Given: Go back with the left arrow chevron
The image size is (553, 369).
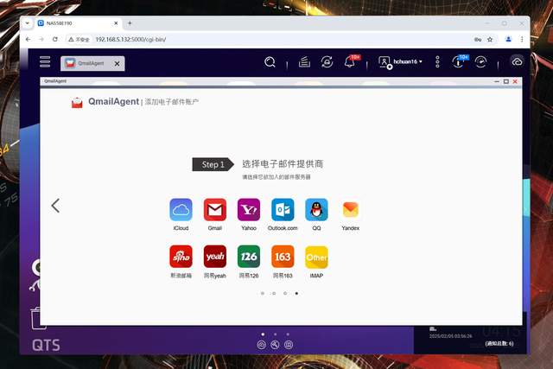Looking at the screenshot, I should pyautogui.click(x=55, y=206).
